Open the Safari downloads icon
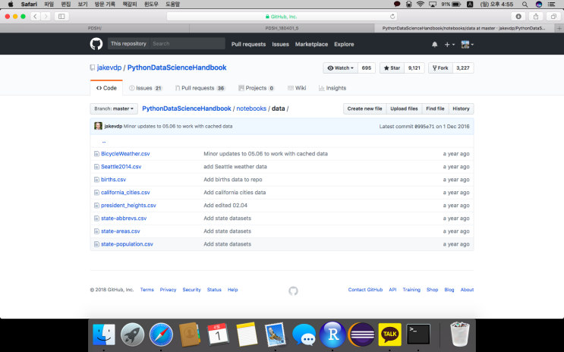The image size is (564, 352). [x=518, y=17]
